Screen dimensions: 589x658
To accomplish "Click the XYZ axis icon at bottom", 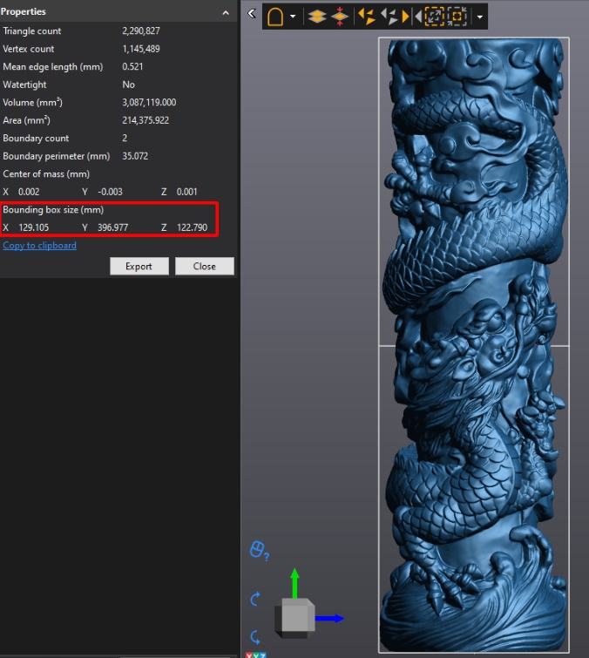I will [256, 655].
